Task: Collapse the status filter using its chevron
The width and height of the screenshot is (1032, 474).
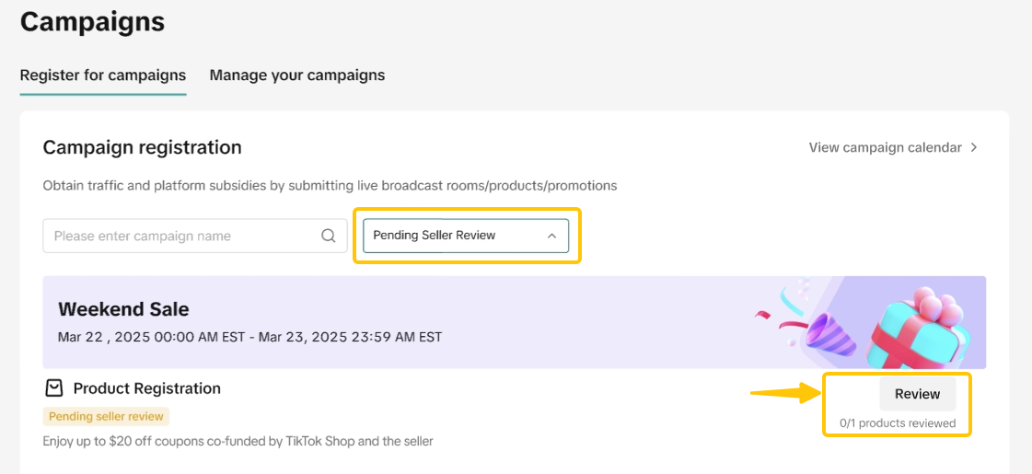Action: [551, 236]
